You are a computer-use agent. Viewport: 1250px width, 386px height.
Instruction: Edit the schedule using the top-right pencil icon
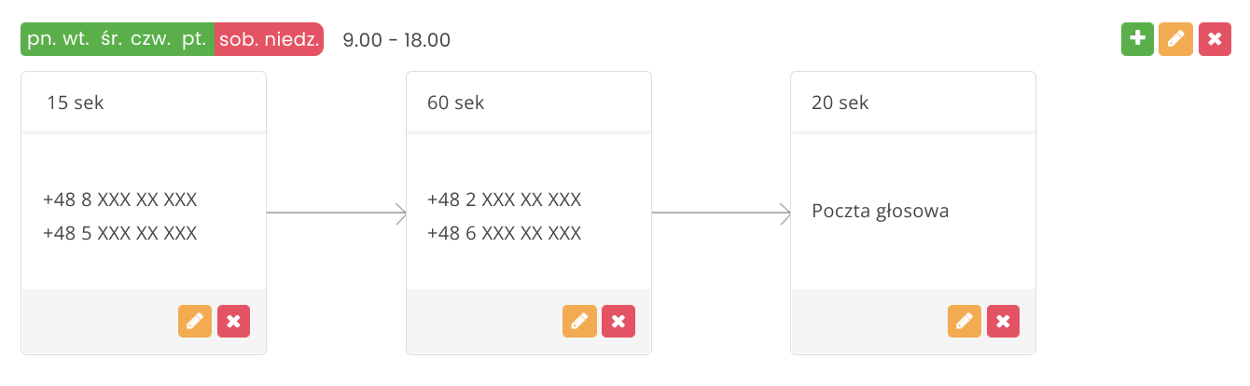click(1175, 40)
